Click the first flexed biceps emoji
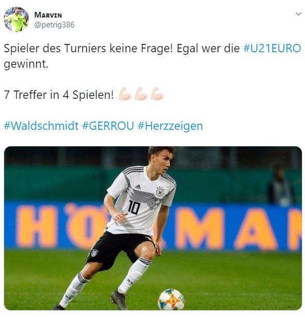The height and width of the screenshot is (317, 305). [x=125, y=94]
